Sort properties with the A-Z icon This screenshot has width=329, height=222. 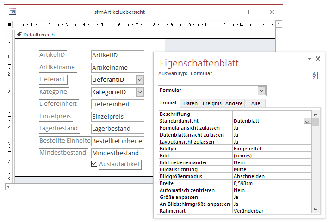tap(316, 76)
